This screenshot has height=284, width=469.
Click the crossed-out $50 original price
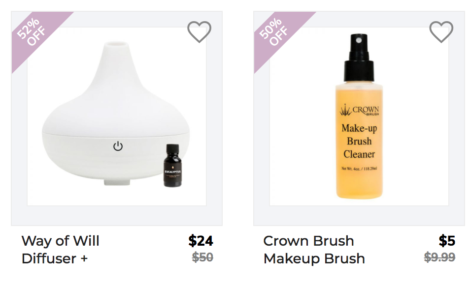202,257
